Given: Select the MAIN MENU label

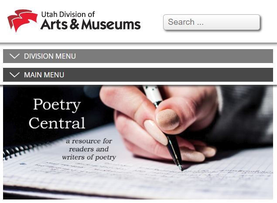Looking at the screenshot, I should click(x=44, y=75).
